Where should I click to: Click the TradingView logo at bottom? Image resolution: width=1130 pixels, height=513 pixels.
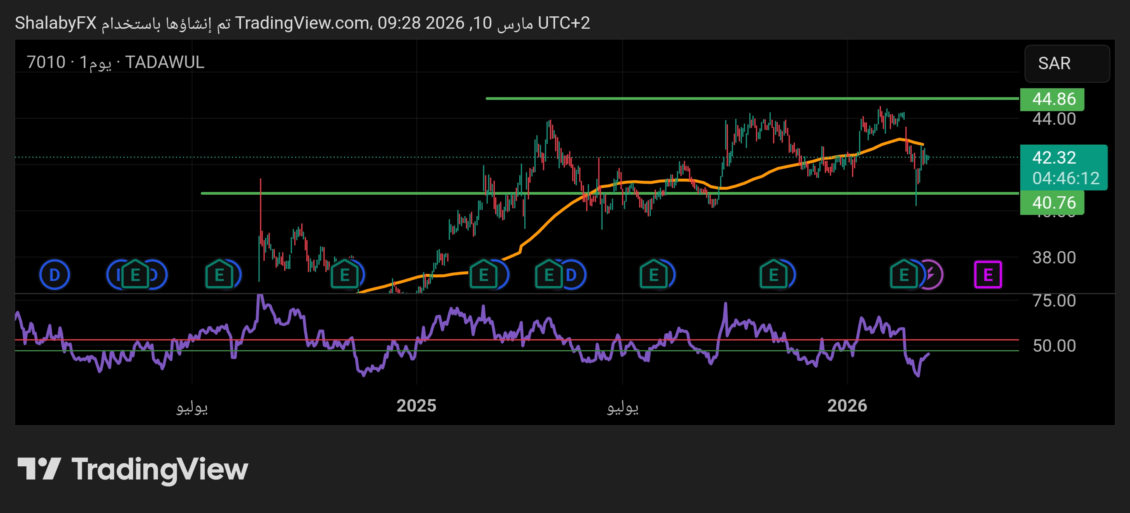[132, 469]
